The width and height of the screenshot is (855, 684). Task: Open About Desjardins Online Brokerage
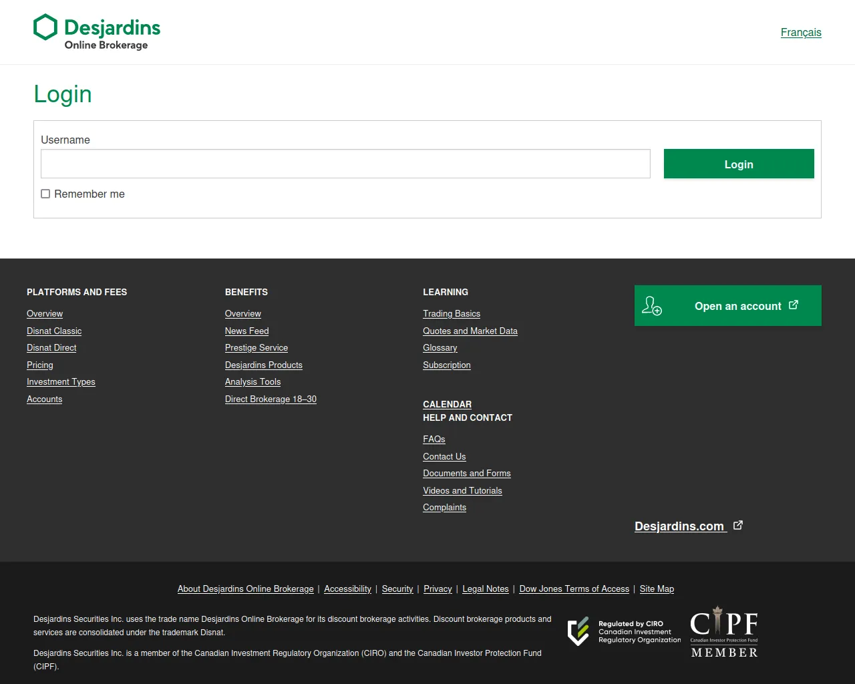point(246,588)
